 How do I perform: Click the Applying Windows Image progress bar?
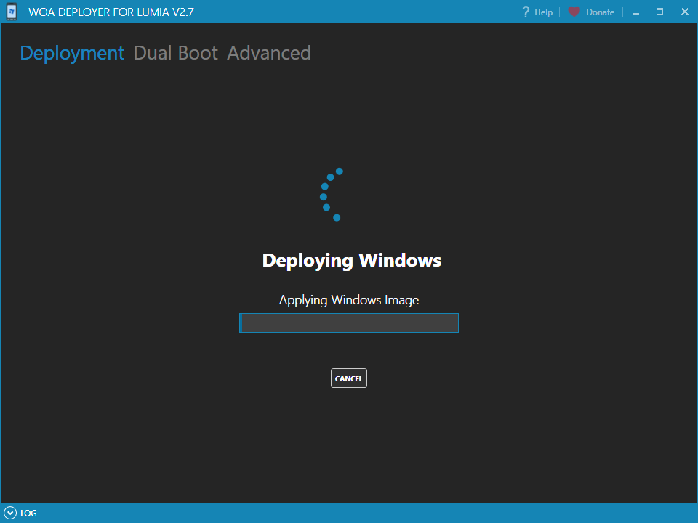point(348,323)
